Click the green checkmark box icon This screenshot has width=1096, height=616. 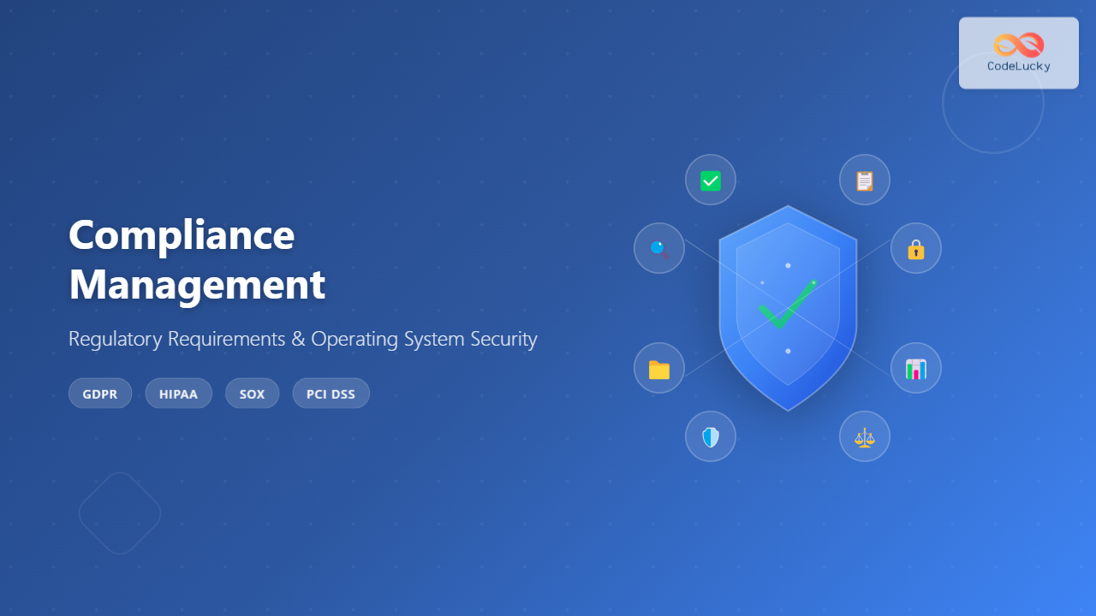pos(711,181)
